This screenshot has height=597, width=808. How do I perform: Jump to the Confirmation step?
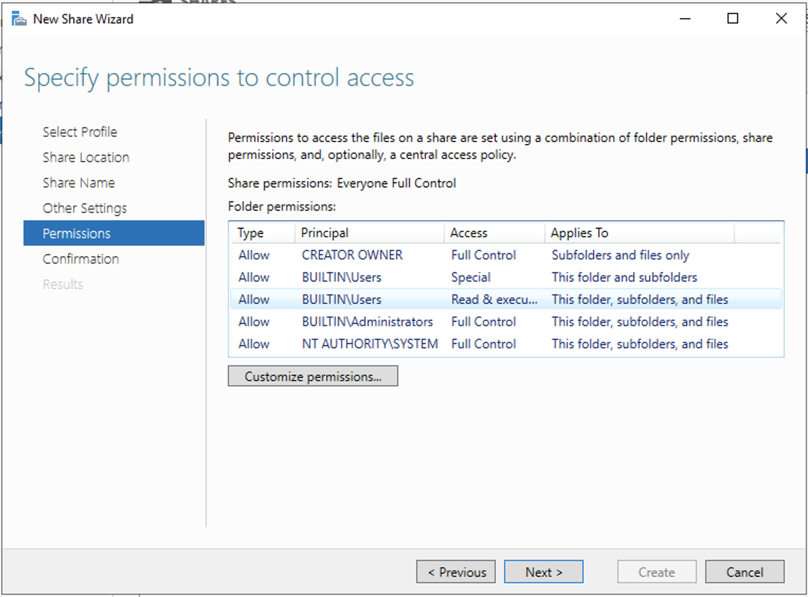tap(80, 259)
